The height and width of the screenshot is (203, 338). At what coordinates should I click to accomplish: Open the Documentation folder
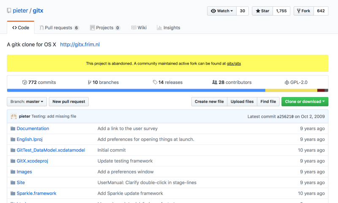33,129
